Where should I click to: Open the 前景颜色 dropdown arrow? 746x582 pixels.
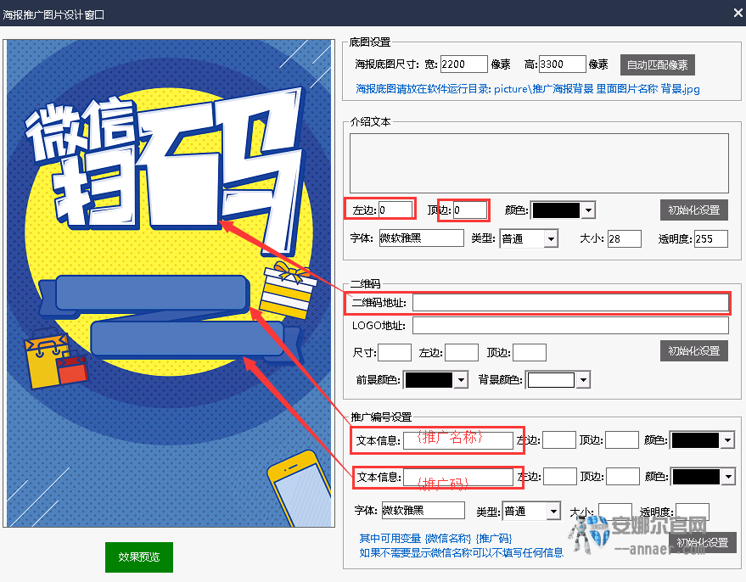461,380
